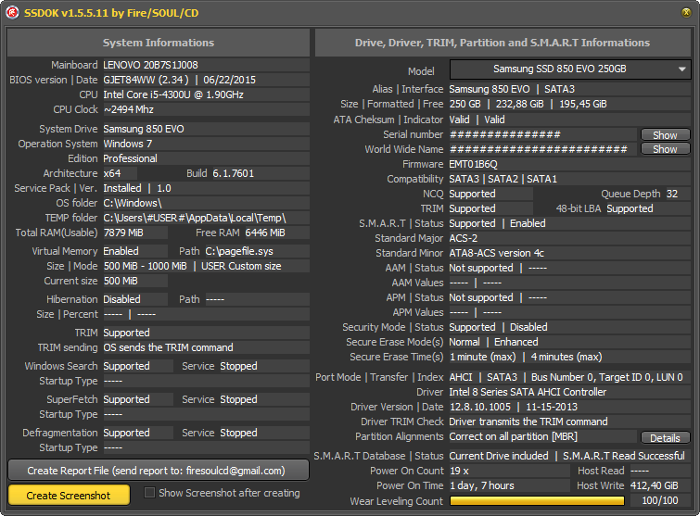Show the hidden Serial number
This screenshot has width=700, height=516.
[x=665, y=134]
